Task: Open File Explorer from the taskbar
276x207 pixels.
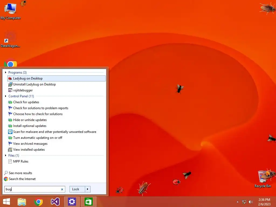Action: click(x=22, y=202)
